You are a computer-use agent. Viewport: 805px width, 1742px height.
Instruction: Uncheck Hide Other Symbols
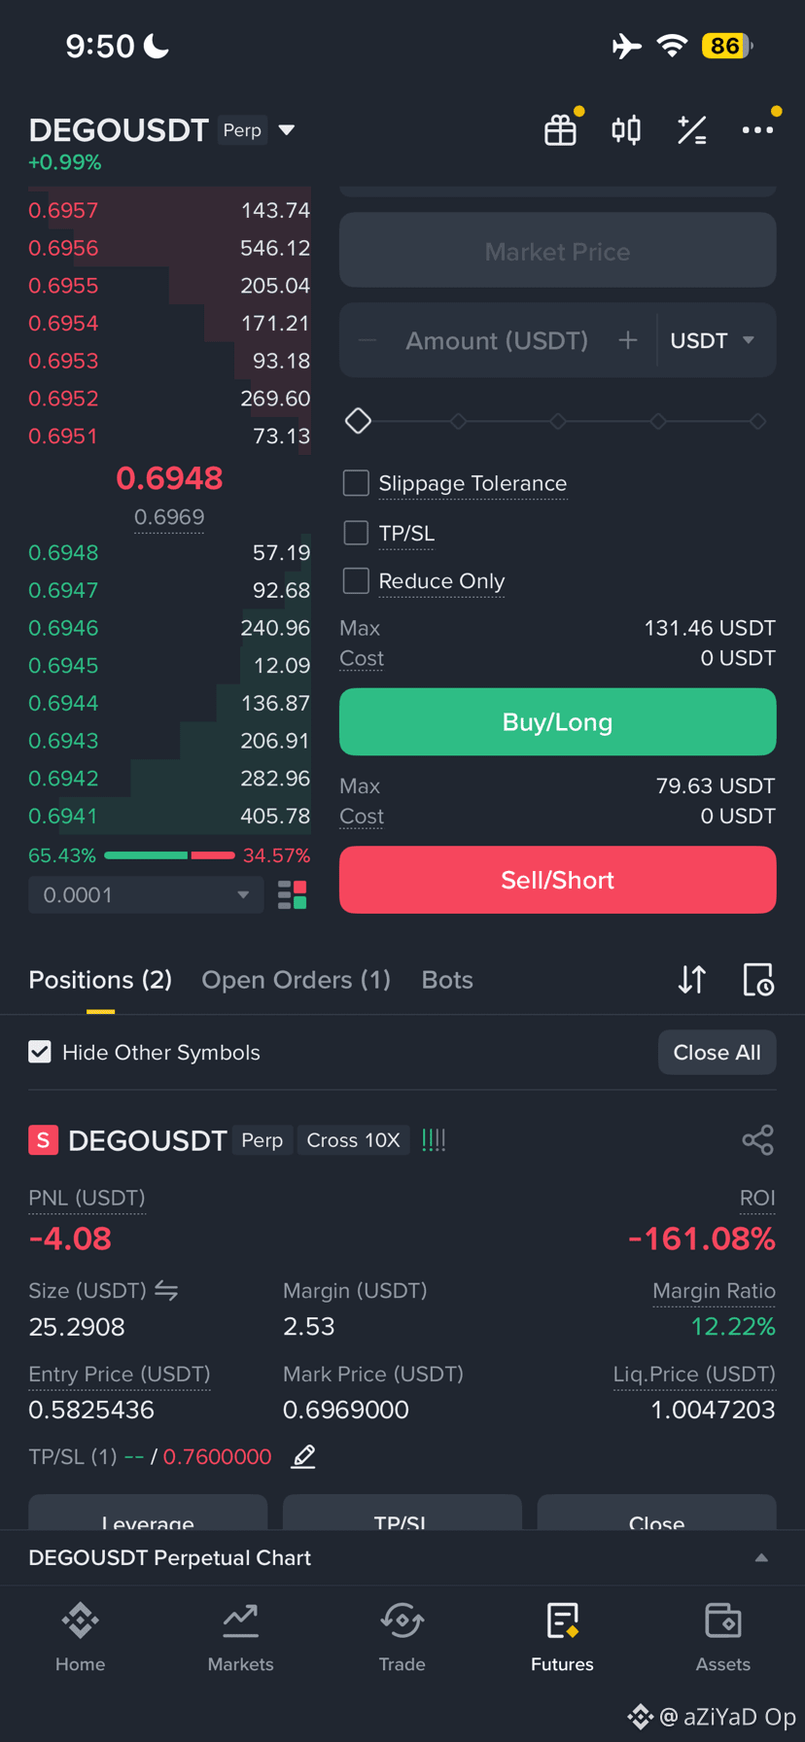[x=40, y=1052]
